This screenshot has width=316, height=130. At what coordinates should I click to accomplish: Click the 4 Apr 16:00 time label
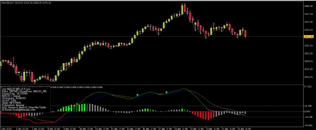pos(22,129)
